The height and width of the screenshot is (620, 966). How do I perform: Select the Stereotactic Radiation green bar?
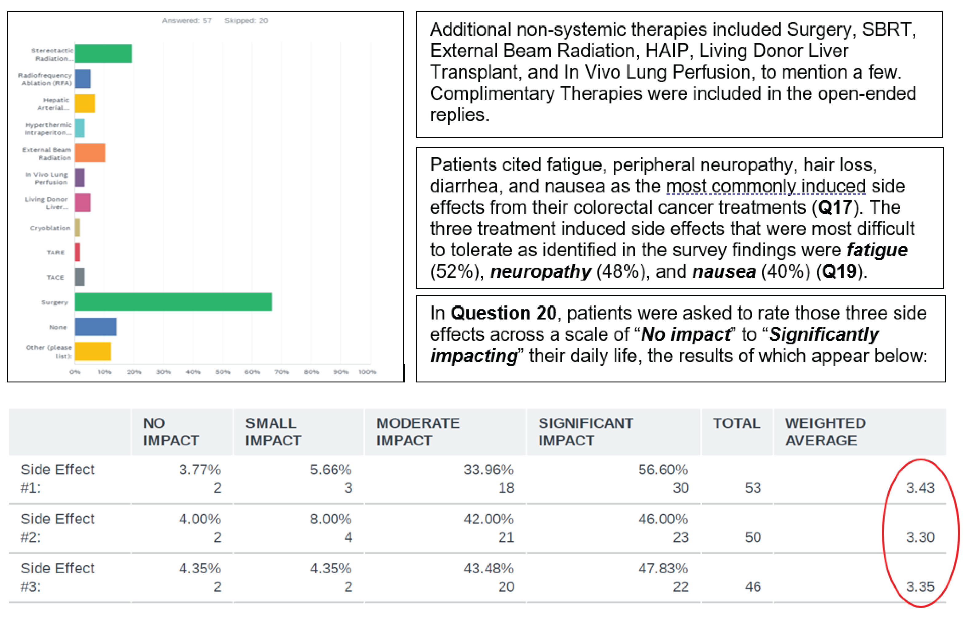click(x=104, y=53)
